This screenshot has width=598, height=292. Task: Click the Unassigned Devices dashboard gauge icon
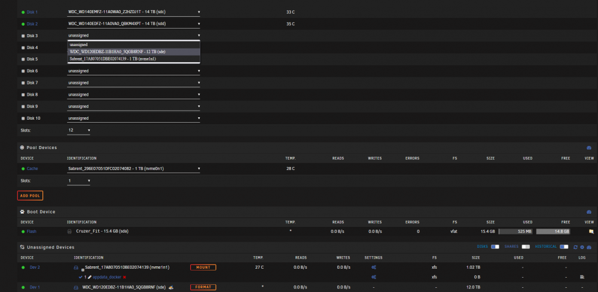588,247
